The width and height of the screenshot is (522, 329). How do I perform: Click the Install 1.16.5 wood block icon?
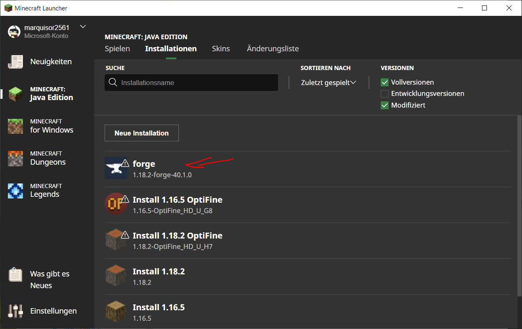(116, 311)
